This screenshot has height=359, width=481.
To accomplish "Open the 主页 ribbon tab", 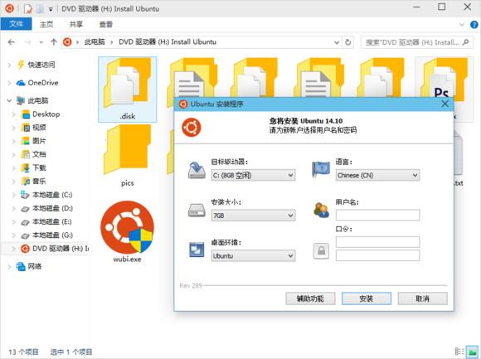I will (46, 24).
